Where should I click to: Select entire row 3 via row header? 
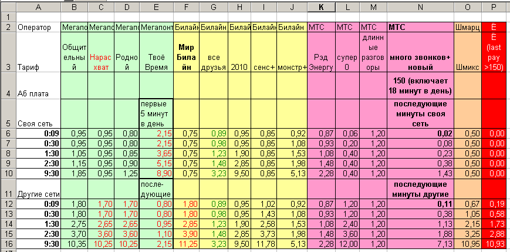click(x=8, y=52)
